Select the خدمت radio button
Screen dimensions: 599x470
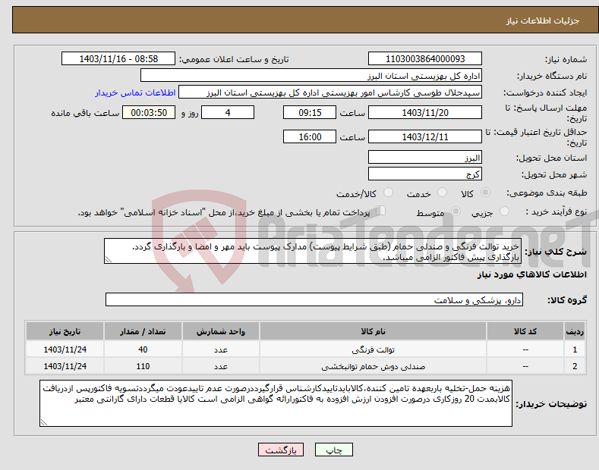442,193
